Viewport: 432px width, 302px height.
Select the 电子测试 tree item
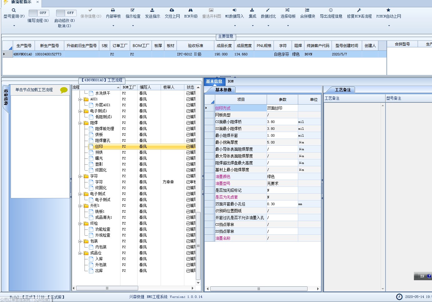(103, 200)
